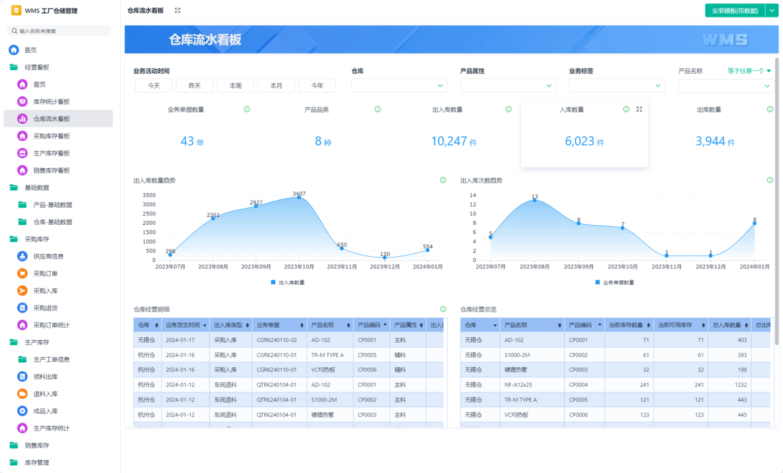
Task: Click the 今年 time filter button
Action: (x=317, y=85)
